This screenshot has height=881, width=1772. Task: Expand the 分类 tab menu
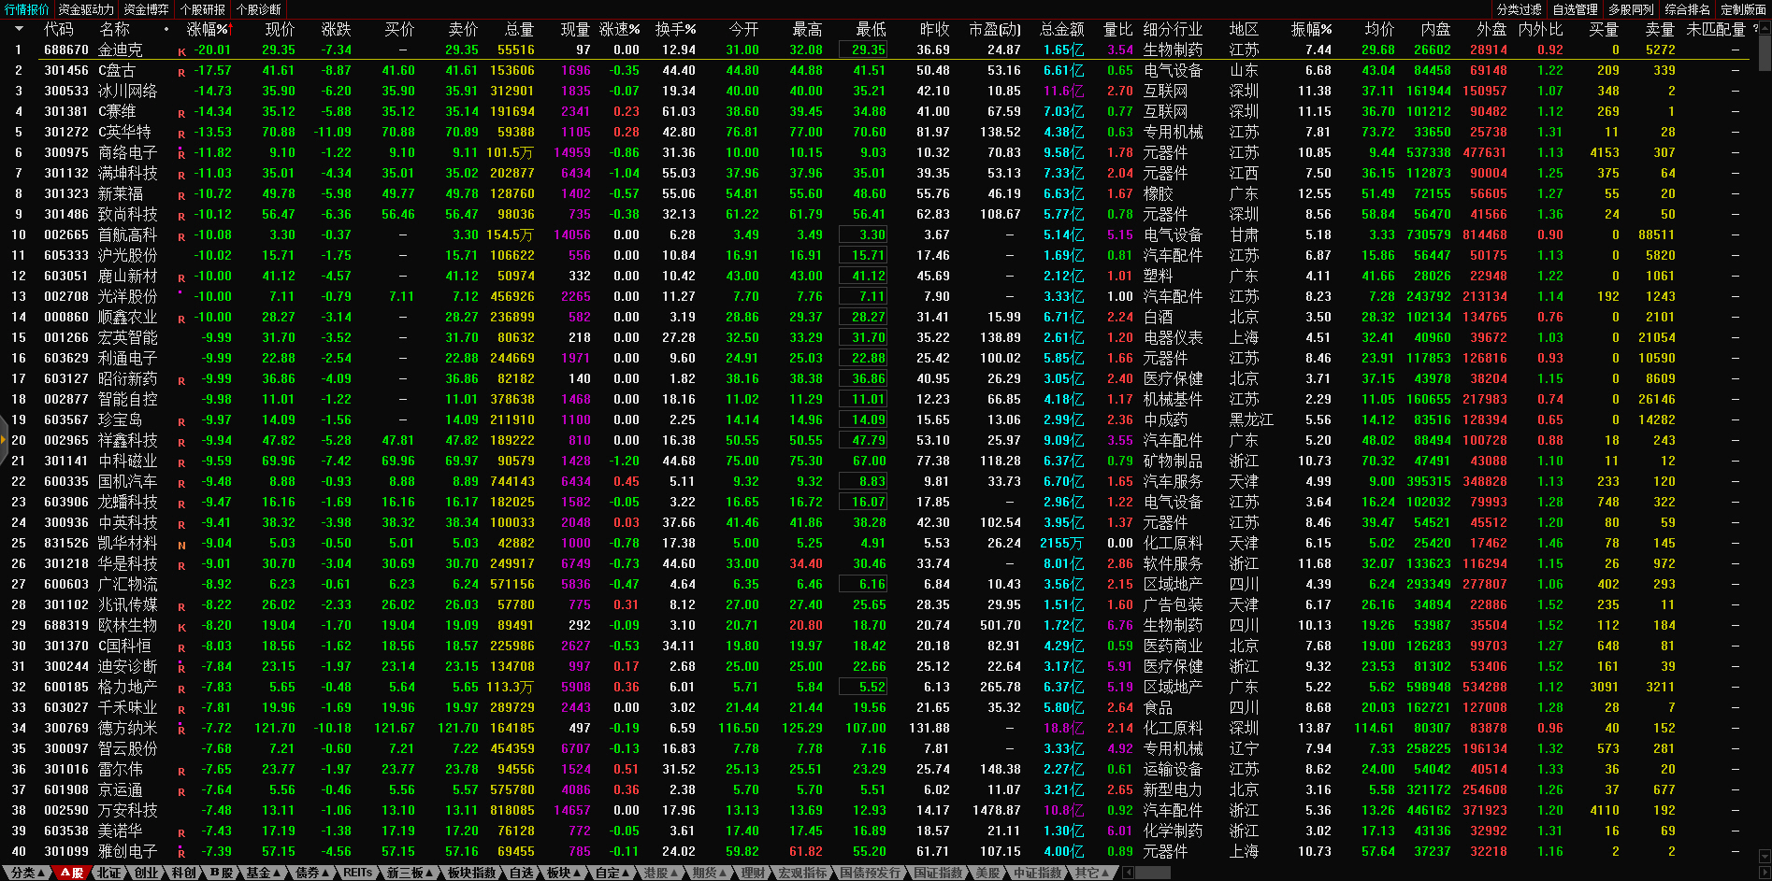click(x=24, y=873)
